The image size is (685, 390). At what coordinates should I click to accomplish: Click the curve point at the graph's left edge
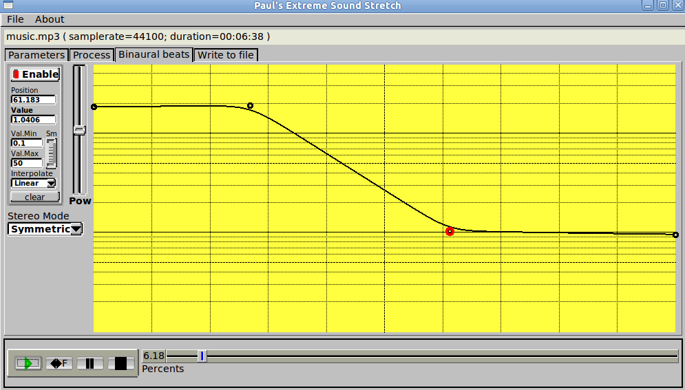(x=94, y=107)
